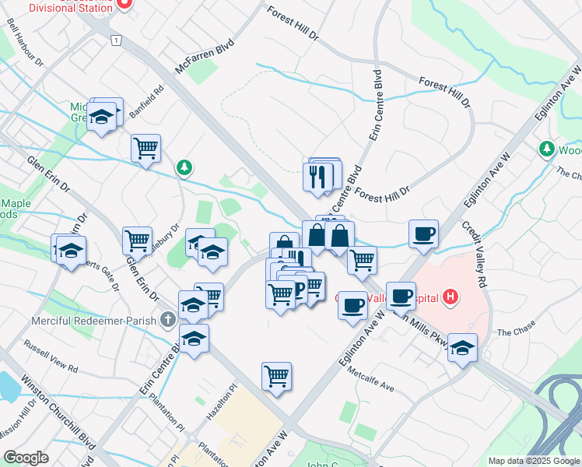The height and width of the screenshot is (467, 582).
Task: Click the green park tree pin near Banfield Rd
Action: point(184,168)
